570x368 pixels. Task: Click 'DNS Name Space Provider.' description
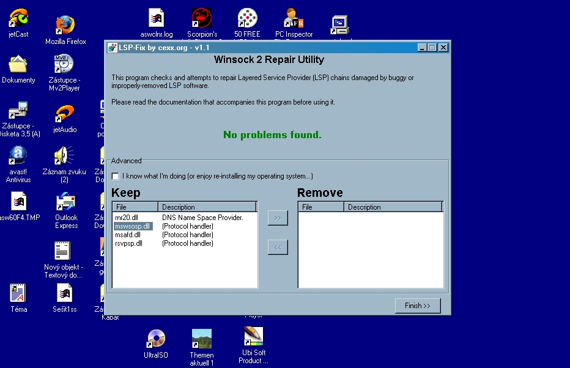pos(202,218)
